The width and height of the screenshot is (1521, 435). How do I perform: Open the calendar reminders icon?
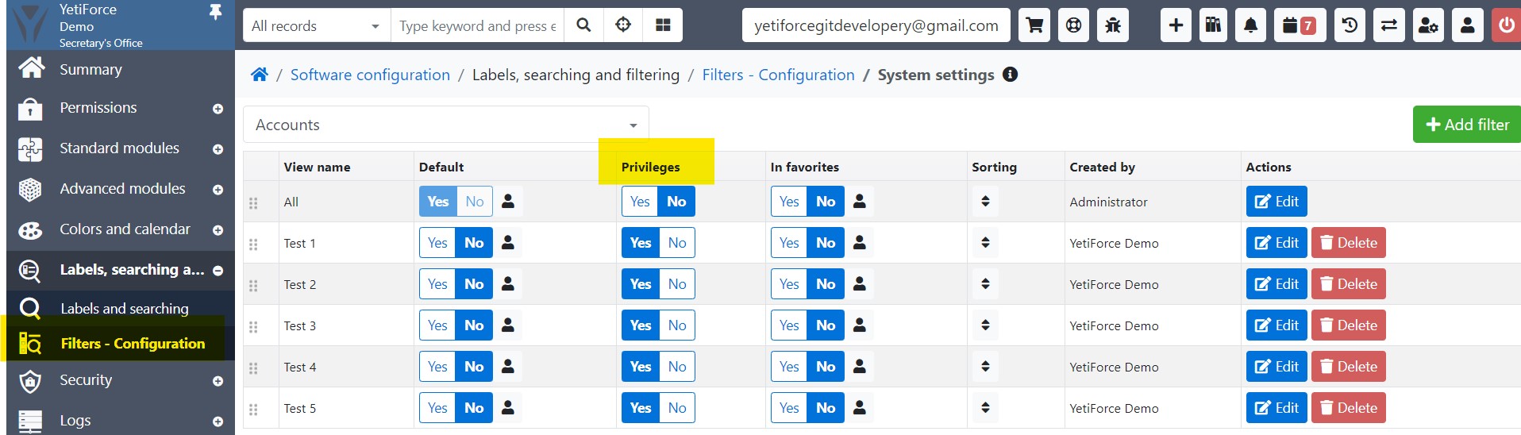1299,25
